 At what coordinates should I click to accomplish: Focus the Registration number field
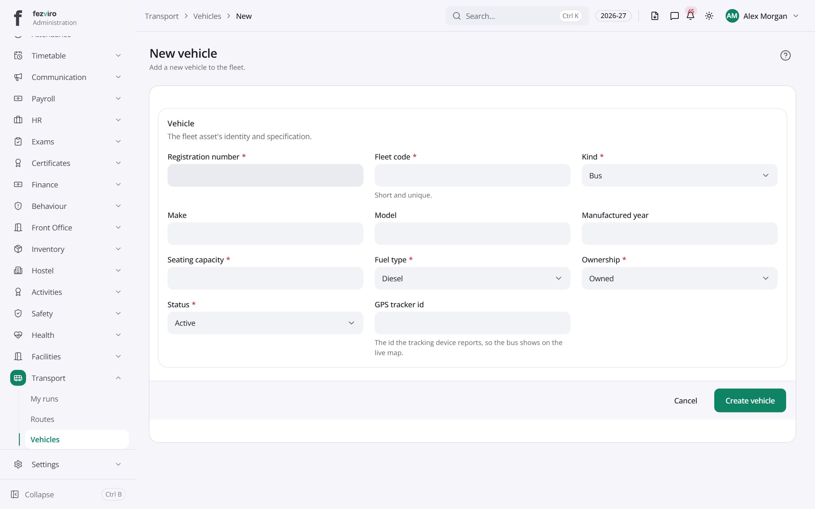pyautogui.click(x=265, y=175)
